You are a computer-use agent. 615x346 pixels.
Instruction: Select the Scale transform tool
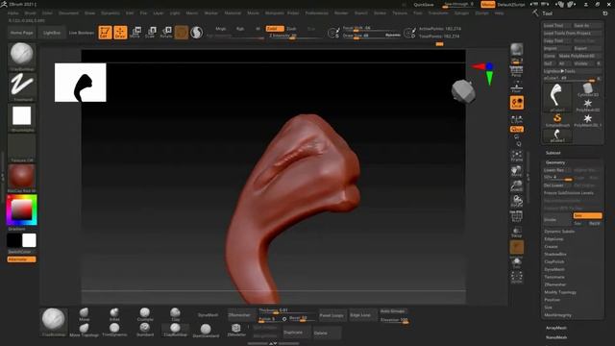point(150,32)
